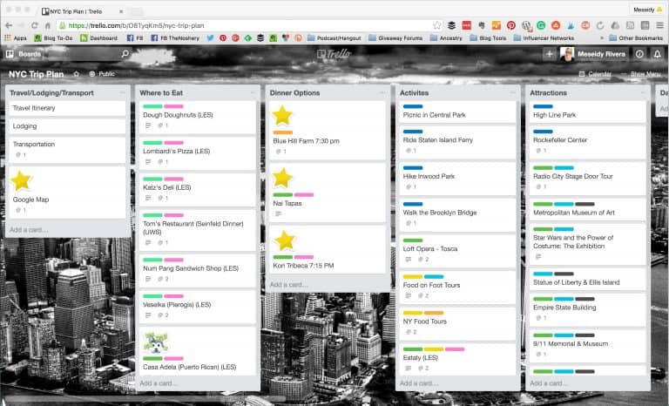Viewport: 669px width, 406px height.
Task: Click the Trello logo in header
Action: 334,54
